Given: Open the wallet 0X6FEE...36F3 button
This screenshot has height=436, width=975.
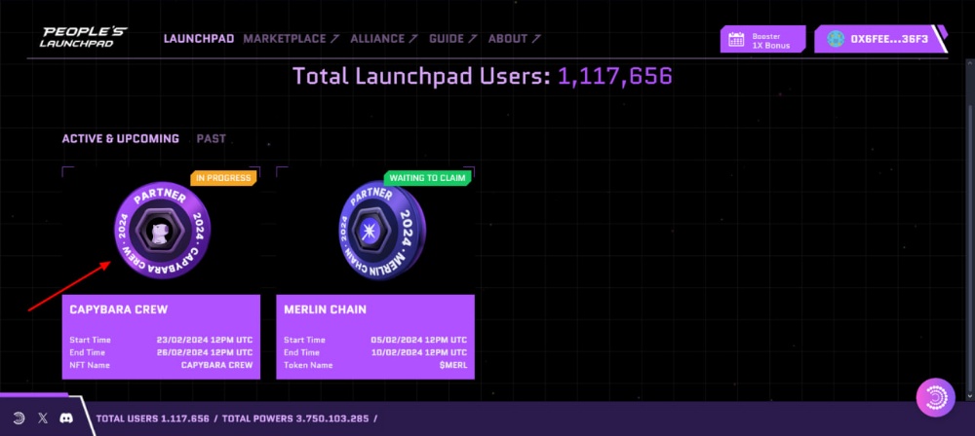Looking at the screenshot, I should click(881, 39).
